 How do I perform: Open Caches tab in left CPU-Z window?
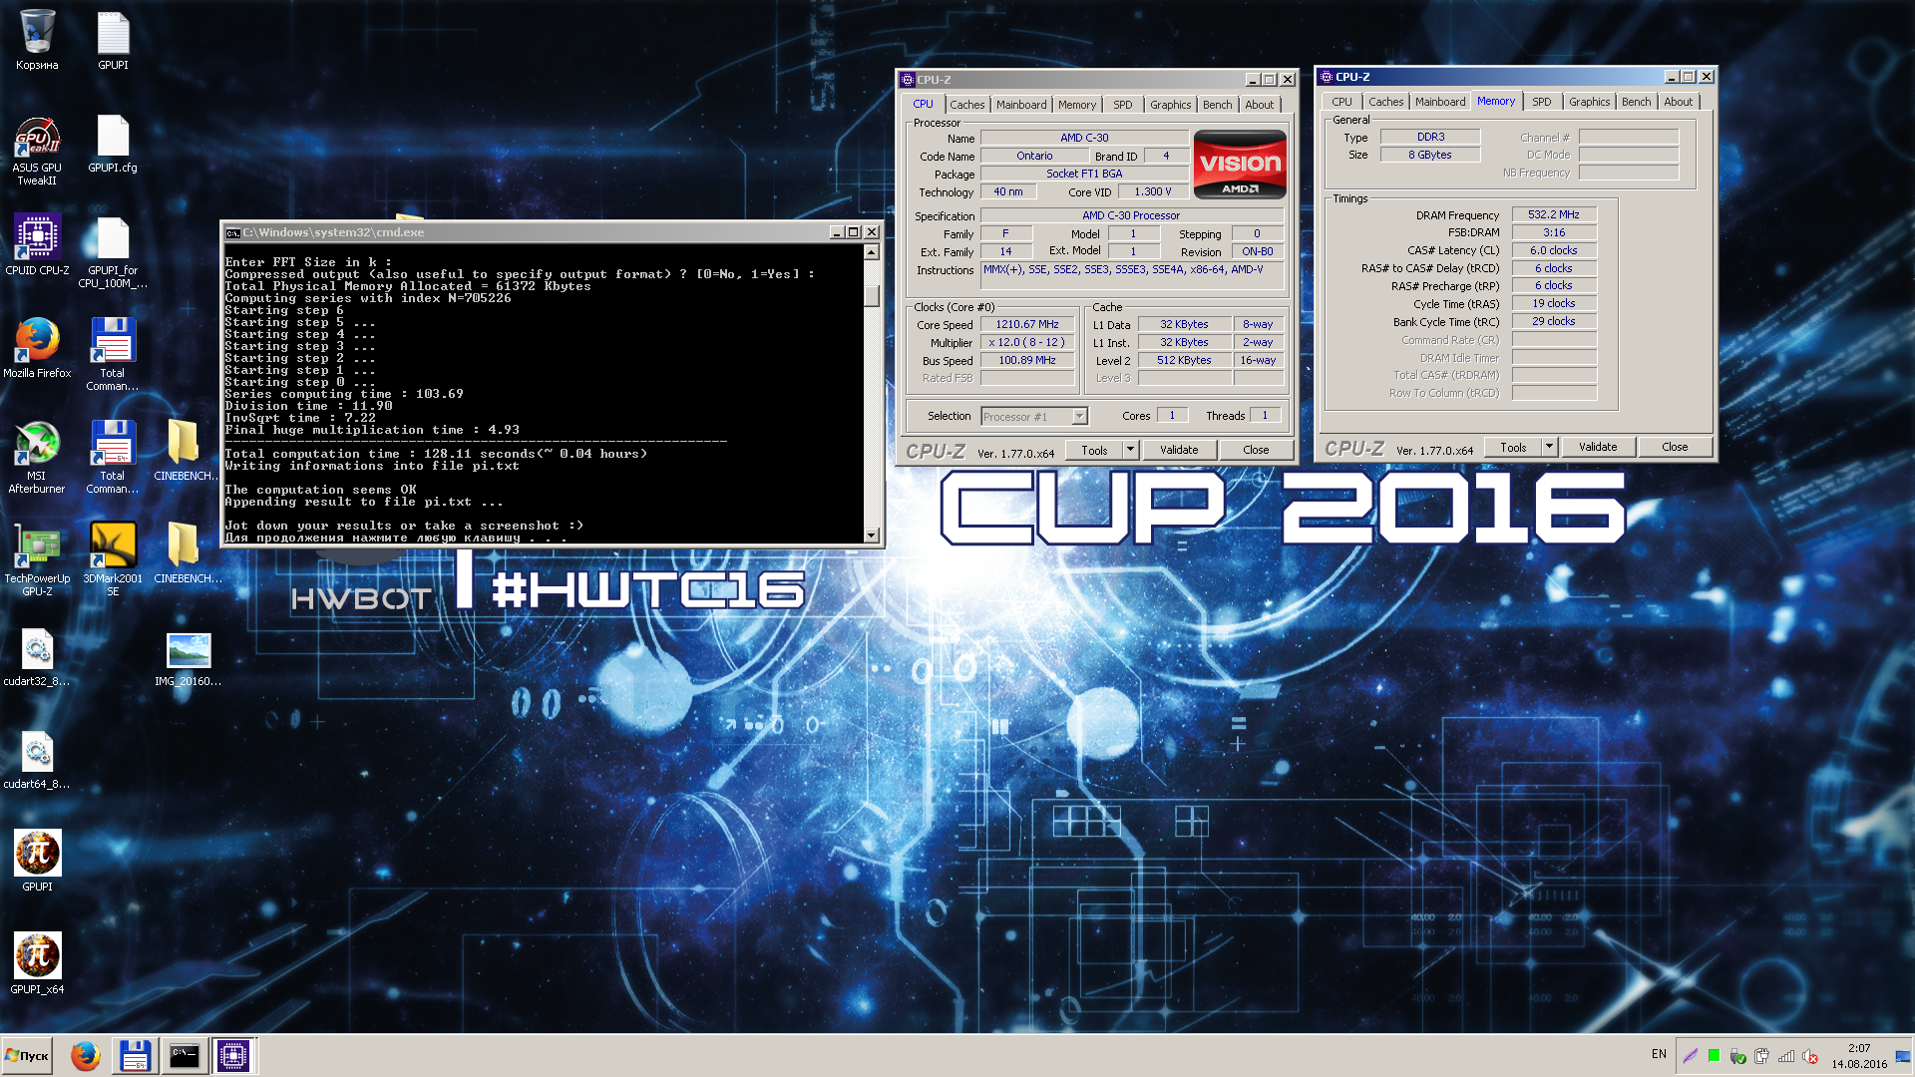(966, 105)
